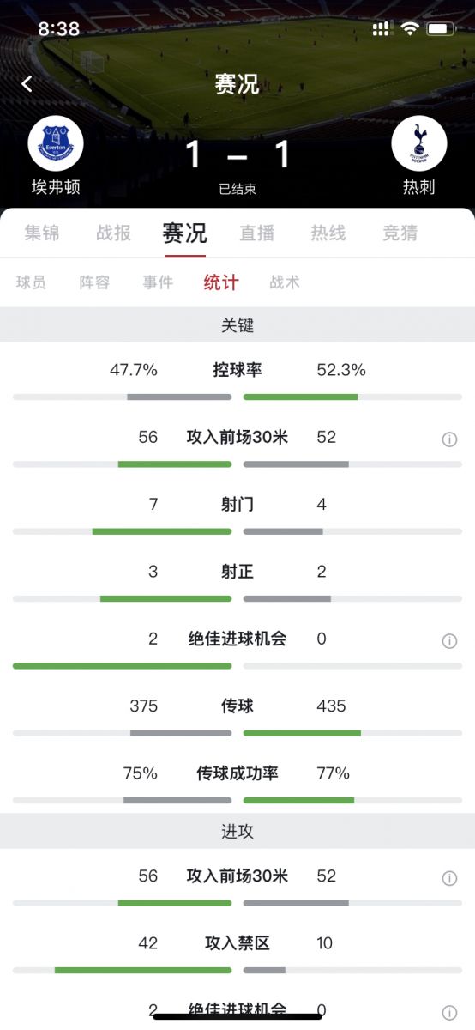Image resolution: width=475 pixels, height=1030 pixels.
Task: Tap info icon beside 绝佳进球机会 in 关键
Action: 449,641
